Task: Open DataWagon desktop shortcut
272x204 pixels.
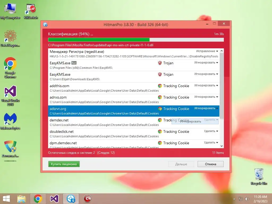Action: [x=10, y=39]
